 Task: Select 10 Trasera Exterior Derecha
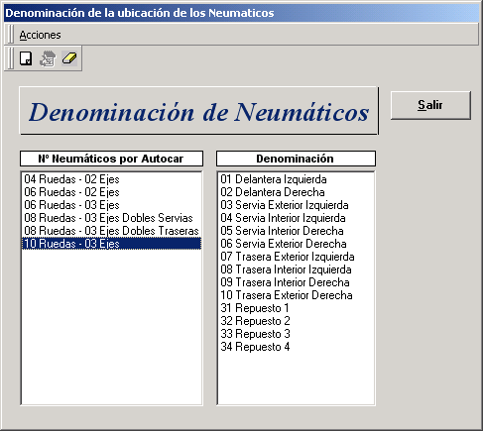(296, 295)
